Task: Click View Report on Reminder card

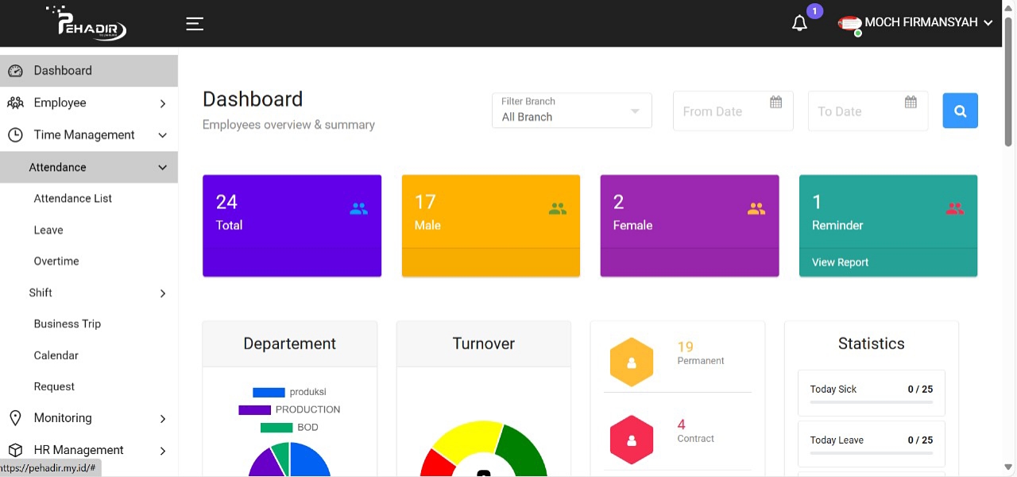Action: coord(840,262)
